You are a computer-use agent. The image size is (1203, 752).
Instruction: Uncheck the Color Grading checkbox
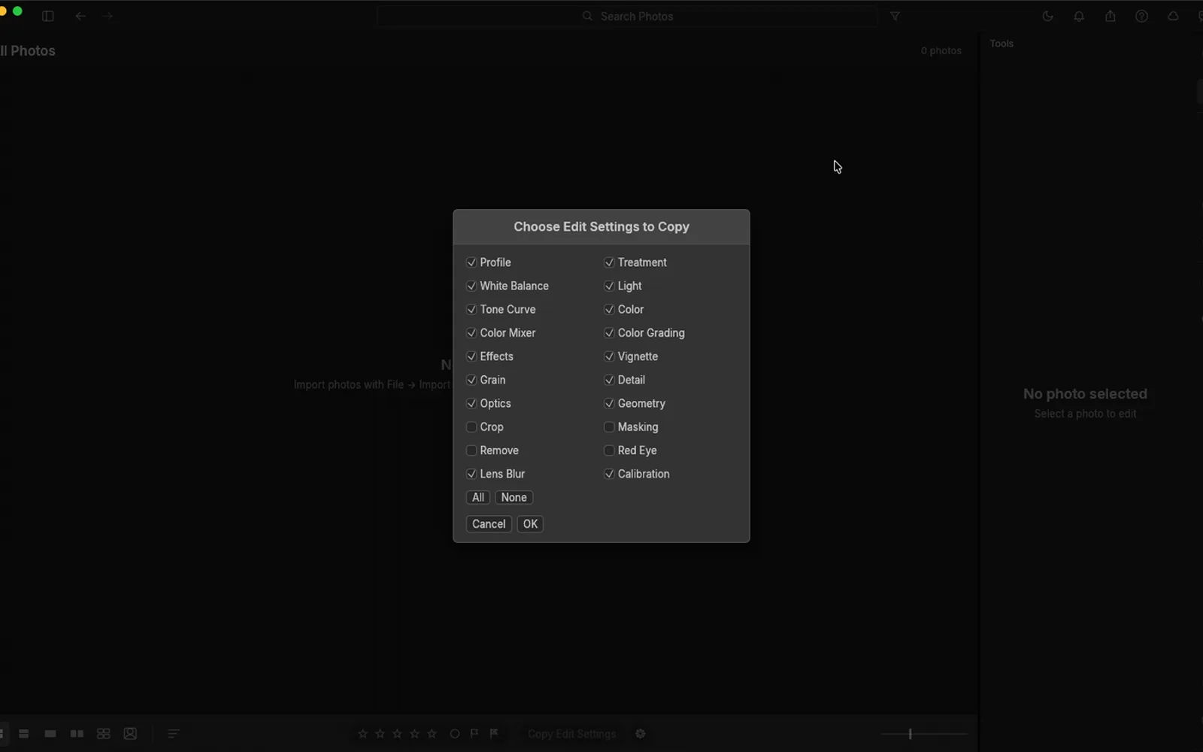(x=609, y=332)
